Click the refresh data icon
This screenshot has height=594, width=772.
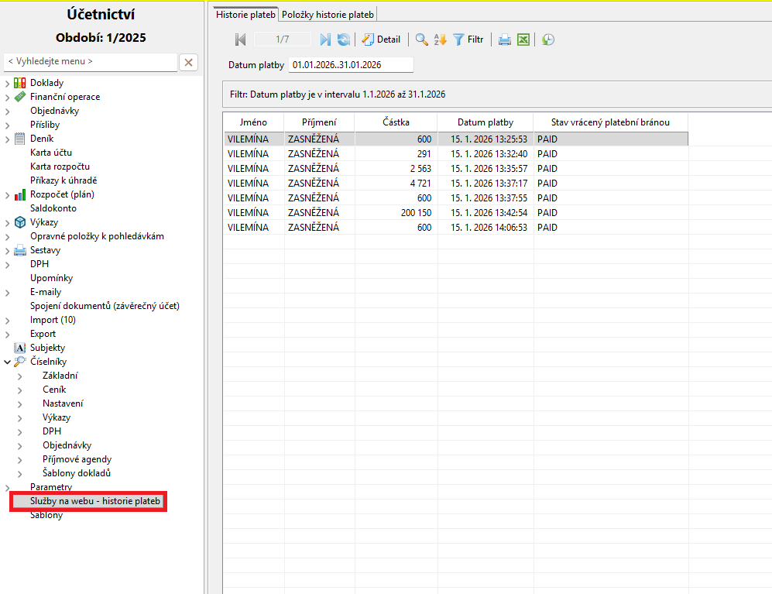(343, 39)
